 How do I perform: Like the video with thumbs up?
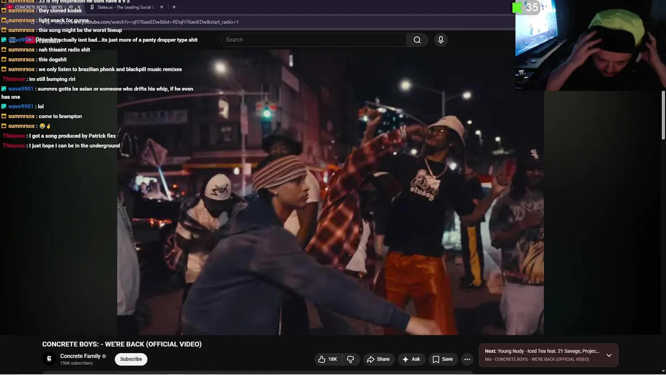(327, 359)
